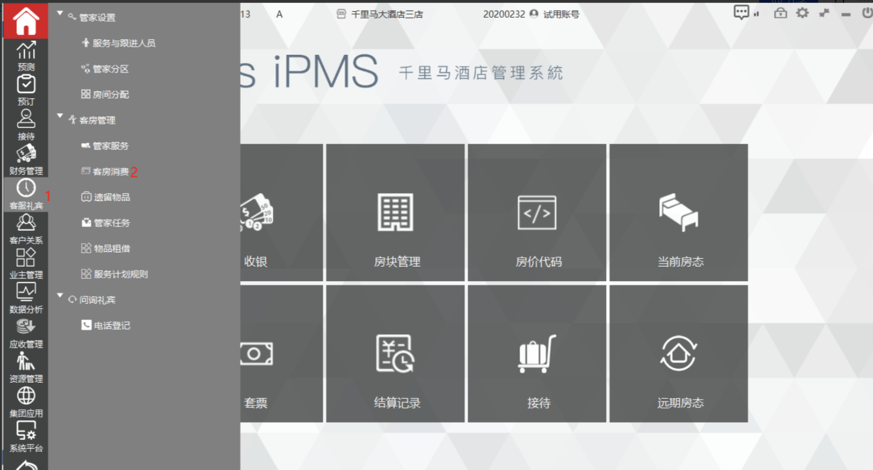
Task: Open the settings gear in top bar
Action: [x=802, y=13]
